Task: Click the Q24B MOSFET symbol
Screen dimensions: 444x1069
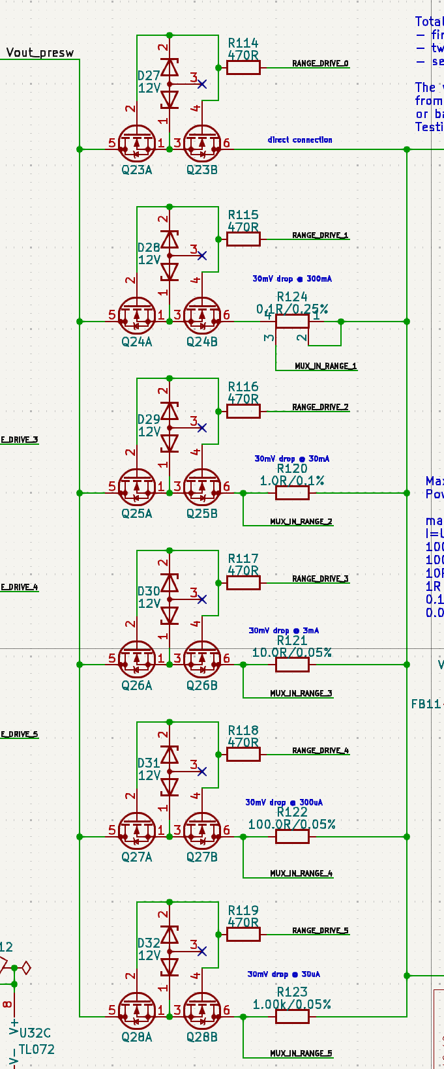Action: (202, 316)
